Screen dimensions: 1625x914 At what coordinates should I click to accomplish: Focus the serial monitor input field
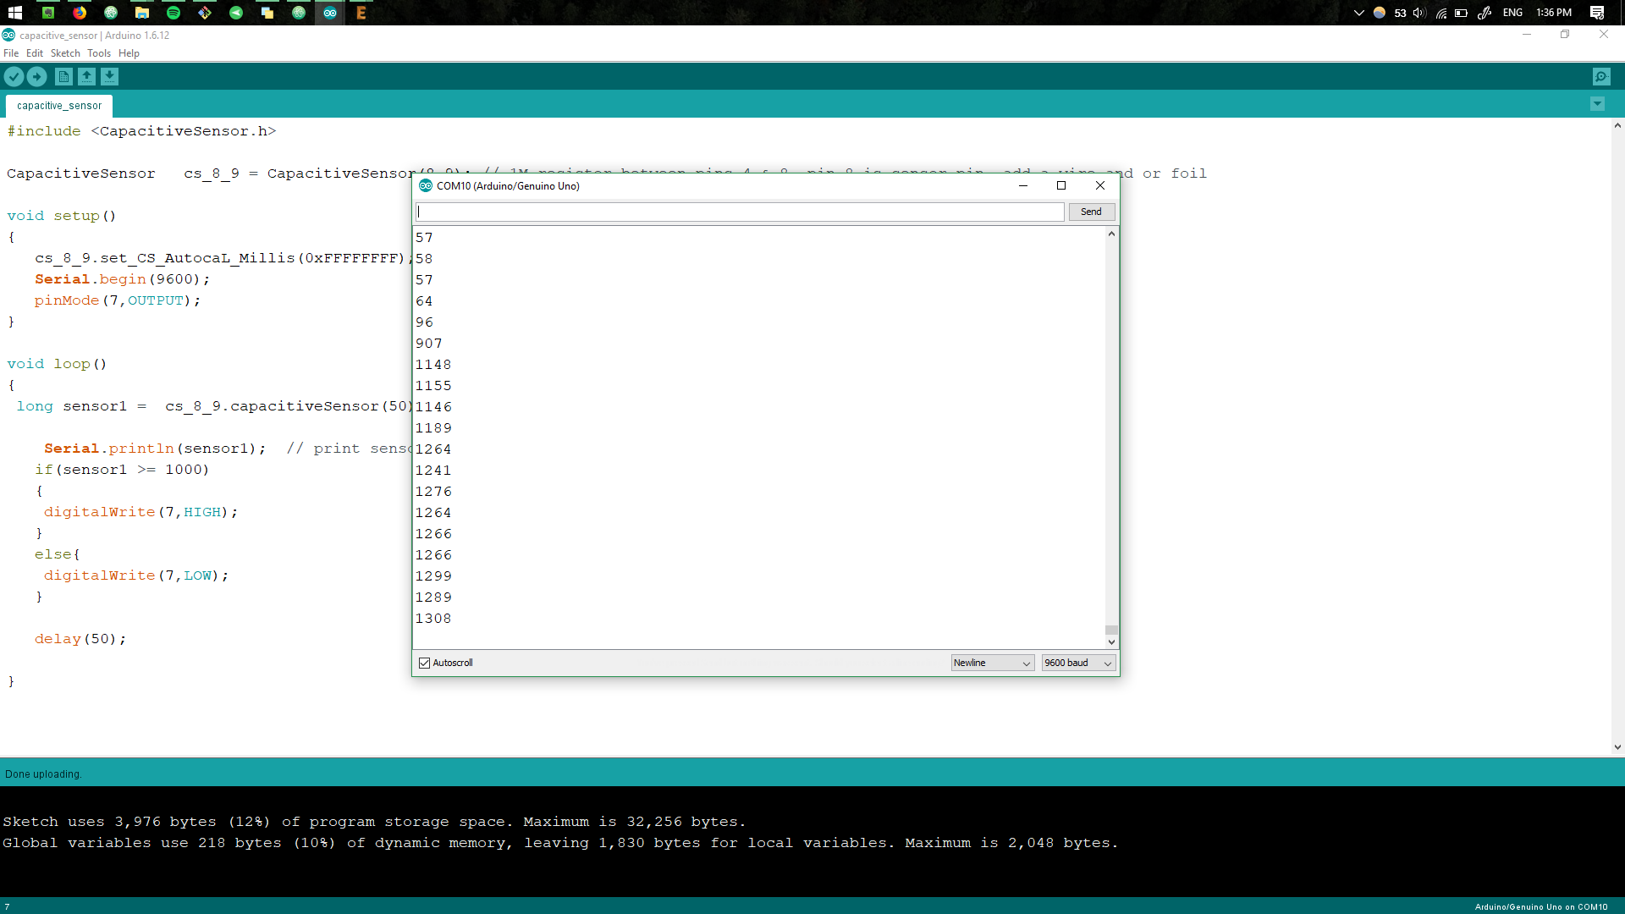click(x=740, y=212)
